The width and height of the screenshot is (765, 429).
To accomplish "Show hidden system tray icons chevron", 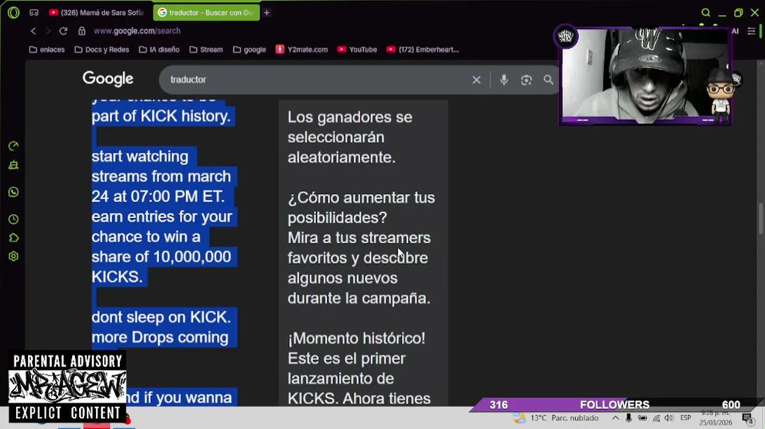I will (x=615, y=418).
